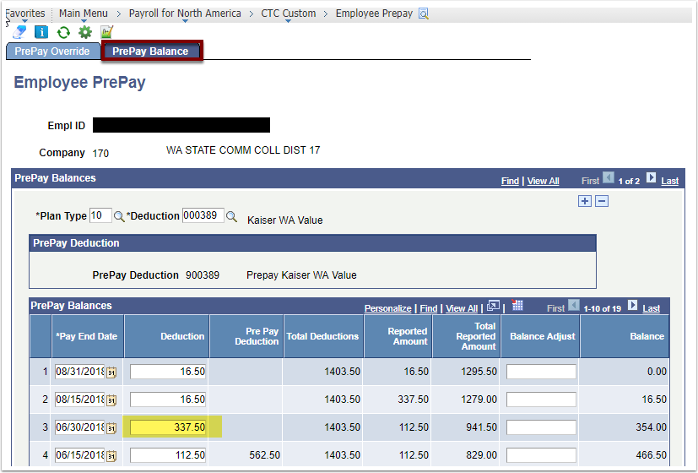Open grid in new window icon
The width and height of the screenshot is (698, 473).
pyautogui.click(x=493, y=306)
